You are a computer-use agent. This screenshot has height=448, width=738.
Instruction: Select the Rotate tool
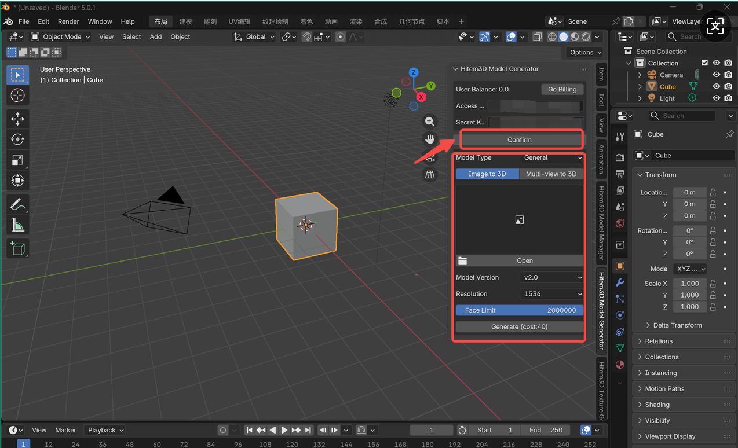tap(17, 139)
